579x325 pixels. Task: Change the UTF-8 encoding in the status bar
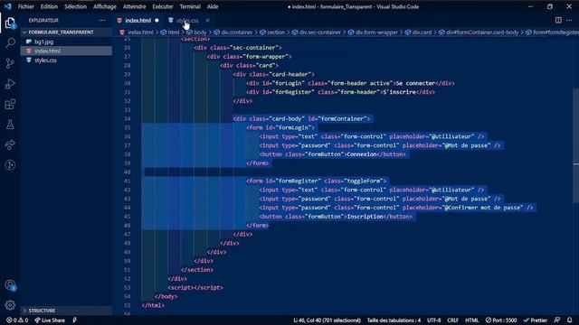pos(434,320)
